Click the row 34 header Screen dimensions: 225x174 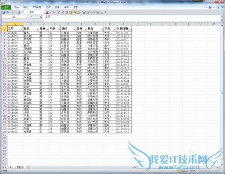click(x=4, y=135)
